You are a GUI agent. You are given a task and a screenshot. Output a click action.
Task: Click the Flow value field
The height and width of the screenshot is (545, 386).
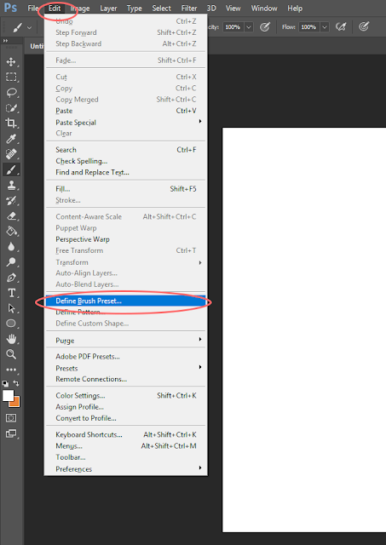tap(308, 27)
